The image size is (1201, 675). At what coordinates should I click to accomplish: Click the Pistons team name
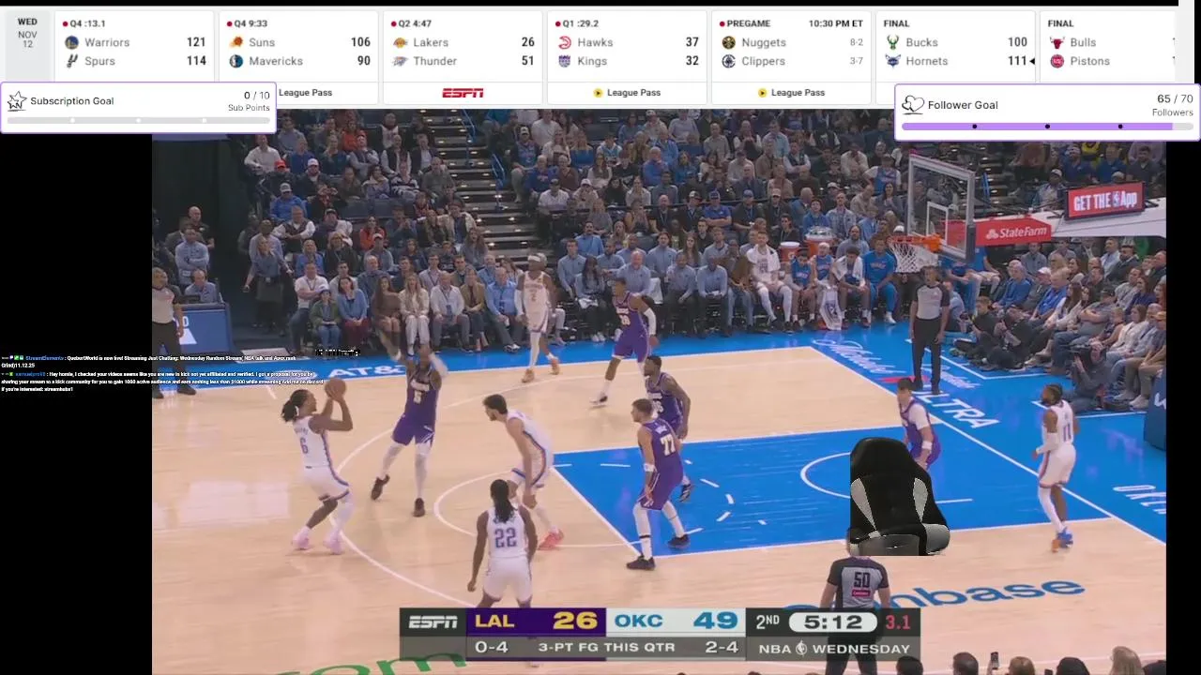[x=1089, y=61]
